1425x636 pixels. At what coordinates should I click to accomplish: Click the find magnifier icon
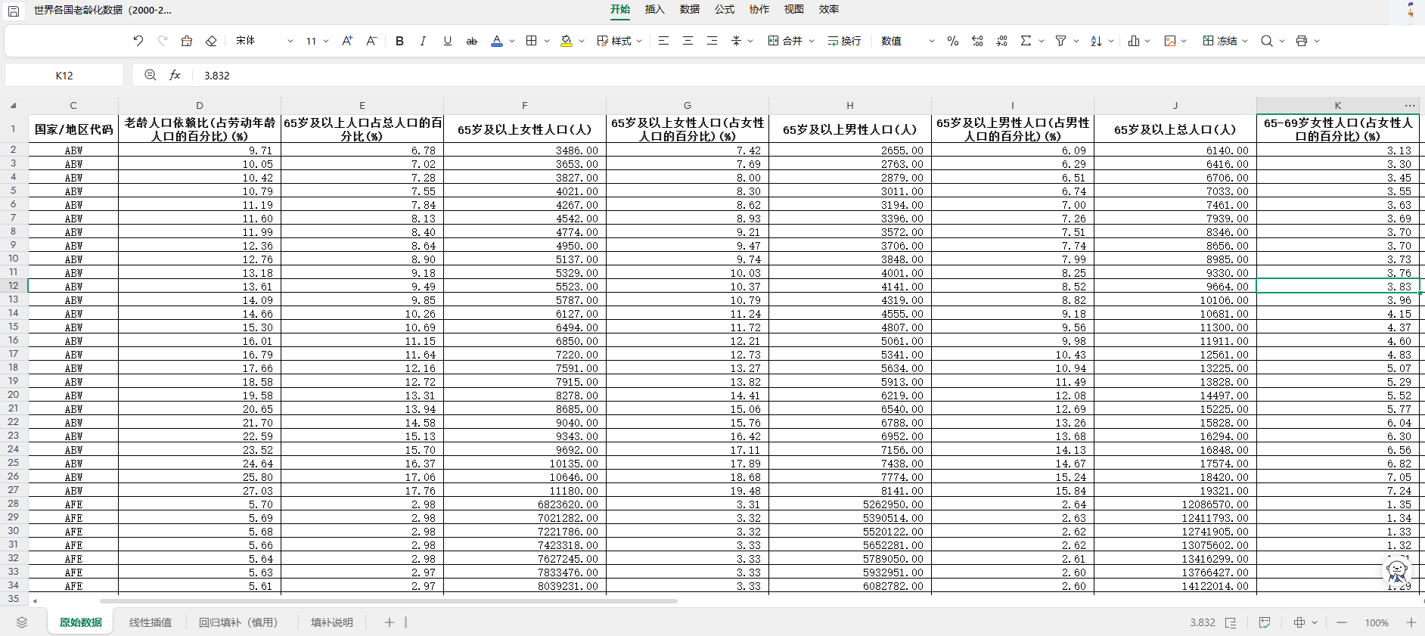pos(1266,41)
